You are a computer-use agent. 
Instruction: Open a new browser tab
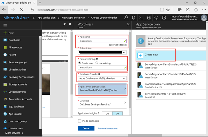pos(40,3)
